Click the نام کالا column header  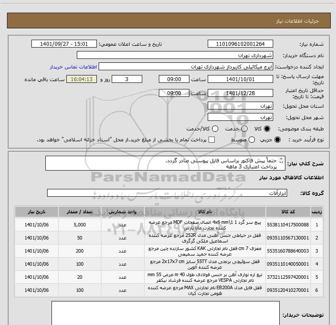pyautogui.click(x=205, y=212)
